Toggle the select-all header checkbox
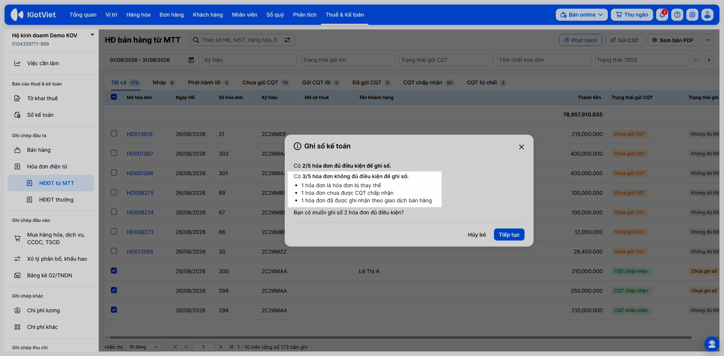Image resolution: width=724 pixels, height=356 pixels. pos(114,97)
